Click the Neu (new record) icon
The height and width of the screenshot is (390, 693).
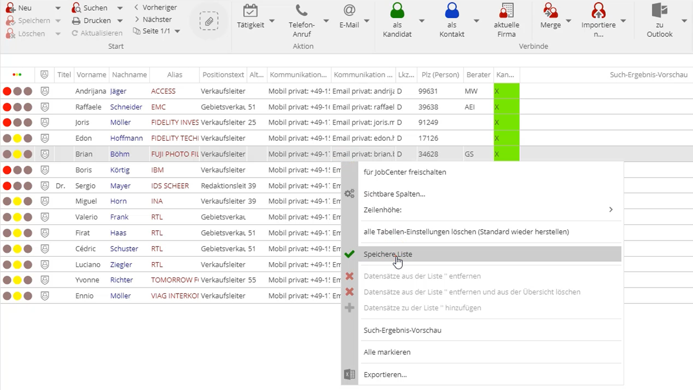[10, 8]
